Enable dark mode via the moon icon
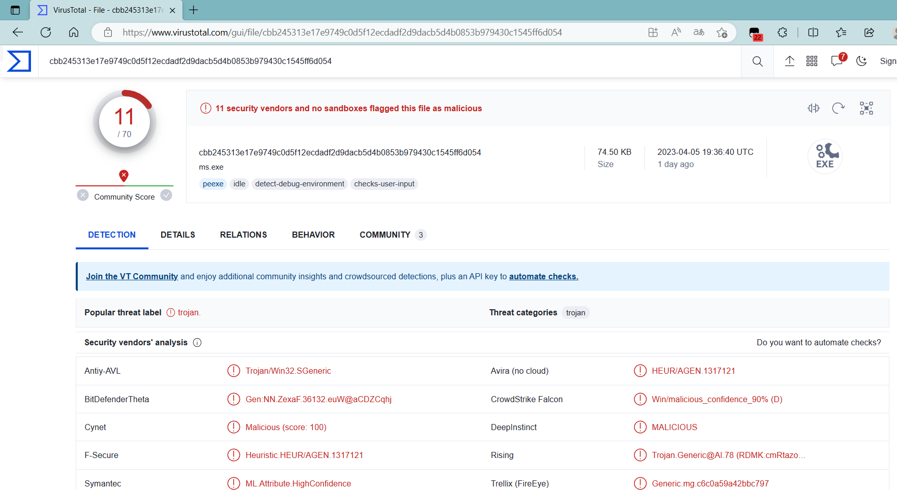897x490 pixels. 861,61
